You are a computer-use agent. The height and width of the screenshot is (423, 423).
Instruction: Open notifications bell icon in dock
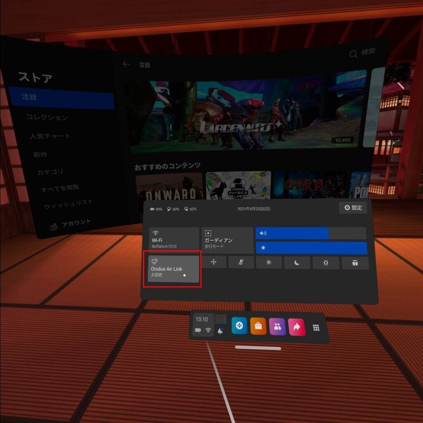point(220,331)
